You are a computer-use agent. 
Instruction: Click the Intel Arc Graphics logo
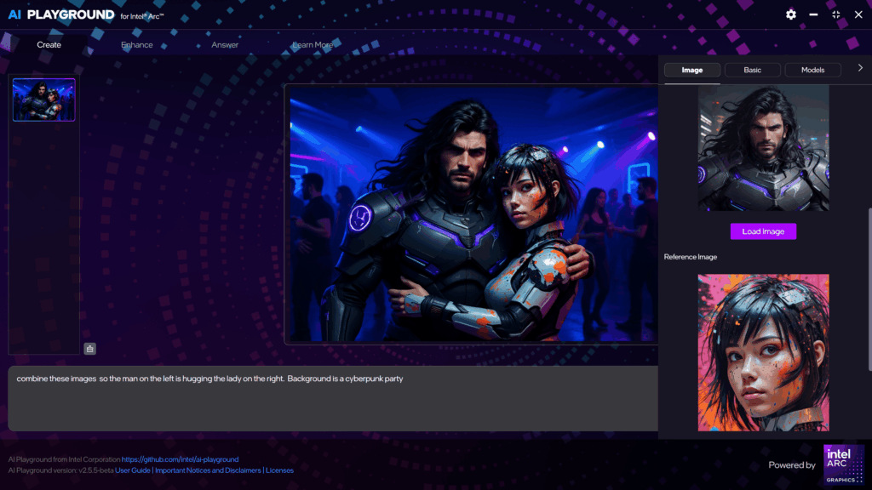pos(843,464)
